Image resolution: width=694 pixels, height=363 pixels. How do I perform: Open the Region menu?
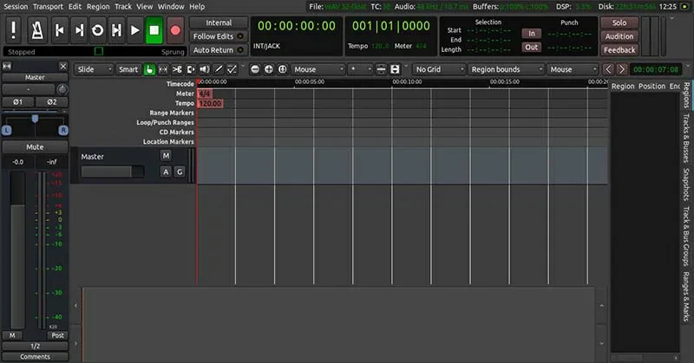pyautogui.click(x=98, y=7)
